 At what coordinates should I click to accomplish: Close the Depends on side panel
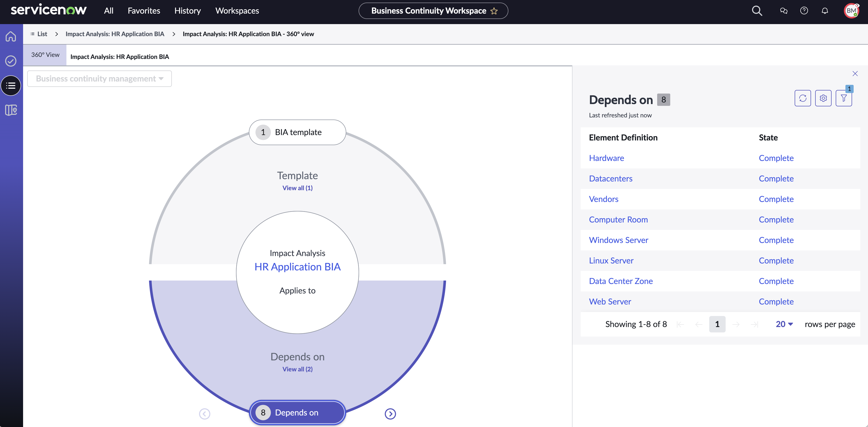(x=855, y=73)
